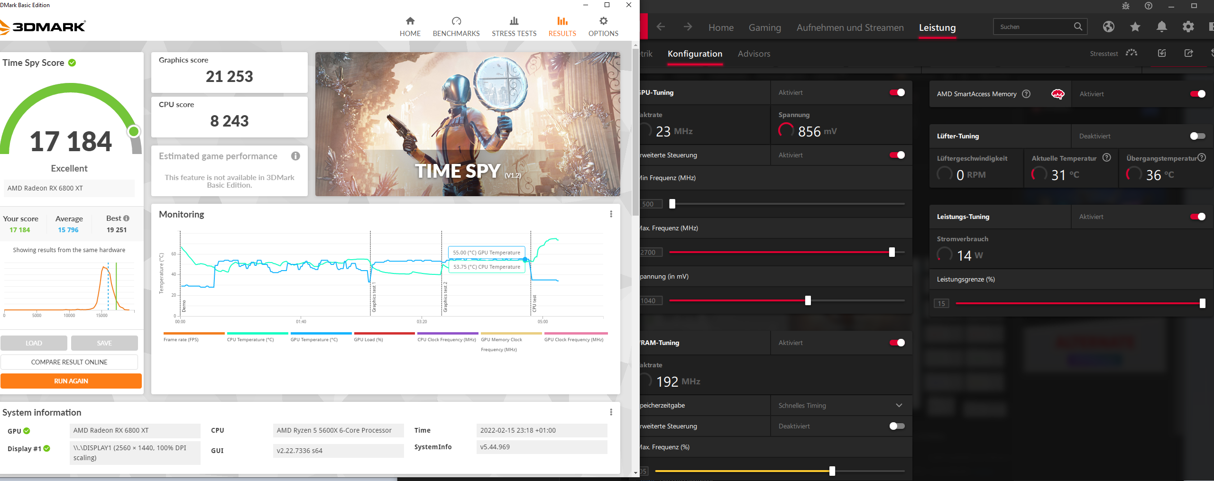Click the Frame rate (FPS) legend item

194,337
